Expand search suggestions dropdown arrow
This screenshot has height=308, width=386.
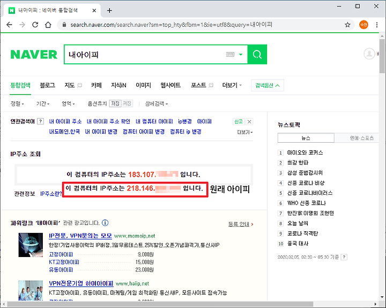click(241, 54)
